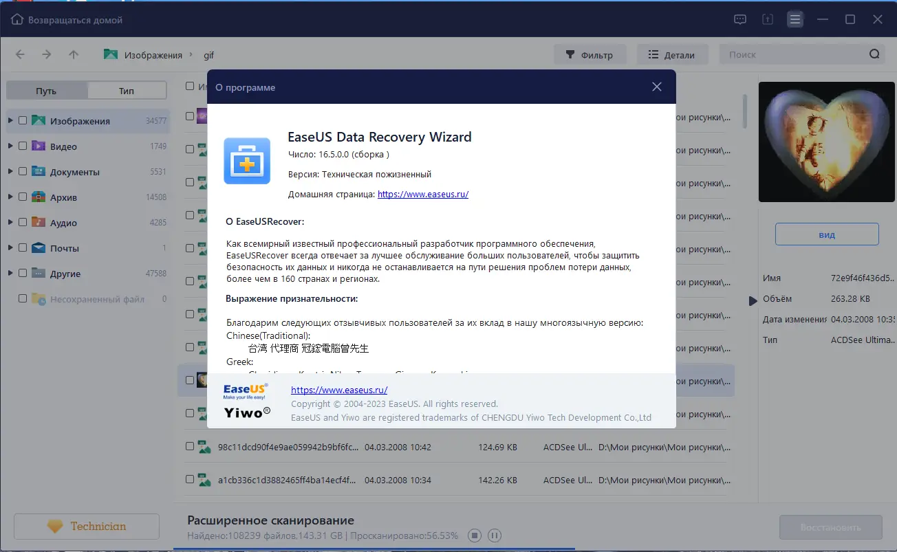Image resolution: width=897 pixels, height=552 pixels.
Task: Click the forward navigation arrow
Action: point(47,54)
